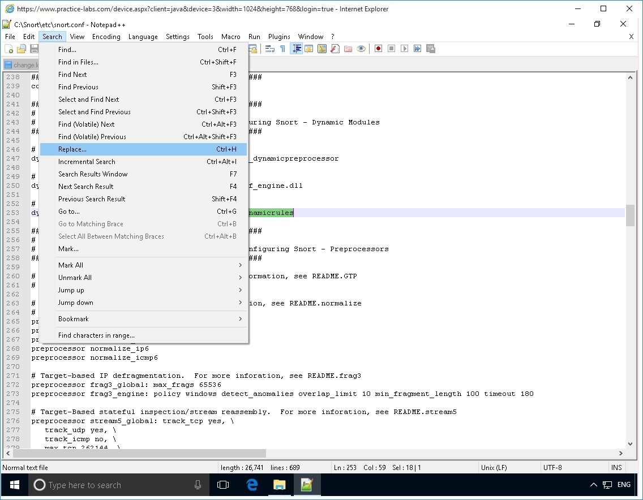Viewport: 643px width, 500px height.
Task: Click Next Search Result entry
Action: click(144, 187)
